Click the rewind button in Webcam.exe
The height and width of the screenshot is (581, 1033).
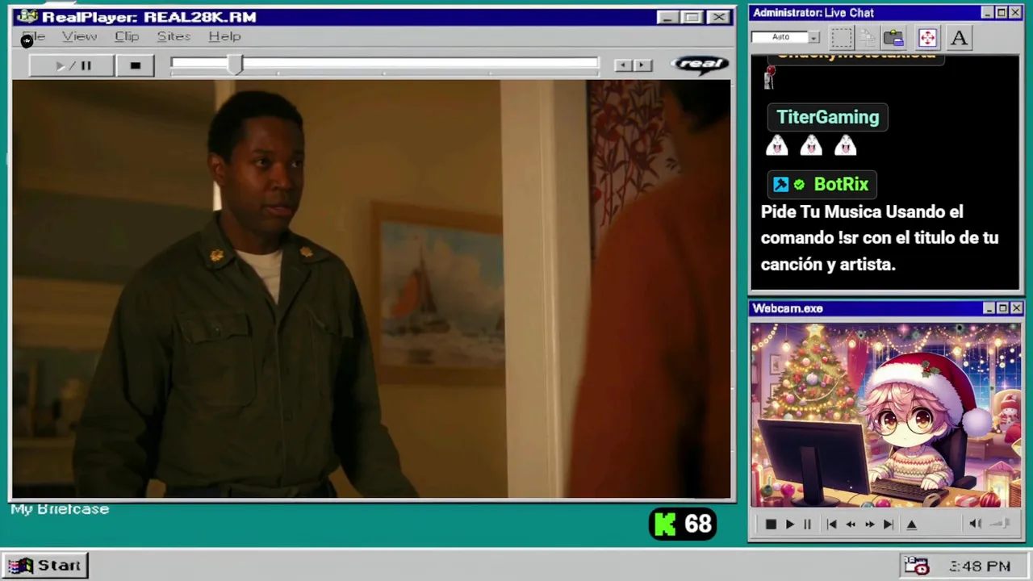[851, 525]
